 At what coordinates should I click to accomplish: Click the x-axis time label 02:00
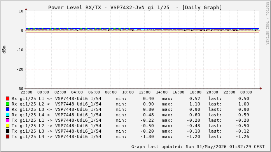pos(60,92)
